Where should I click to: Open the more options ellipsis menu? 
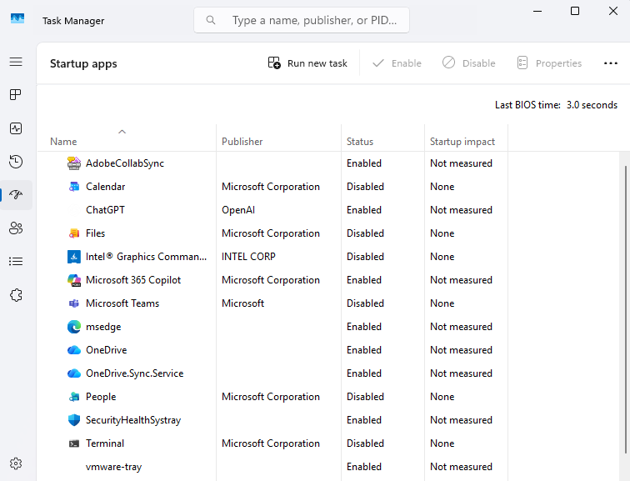(611, 63)
